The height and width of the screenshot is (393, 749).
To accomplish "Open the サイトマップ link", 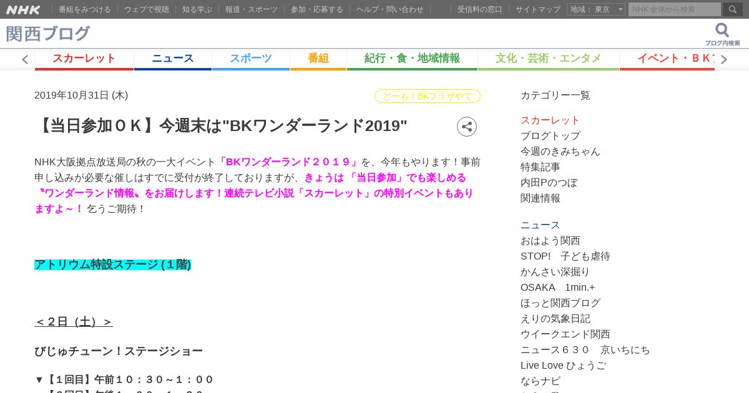I will pos(538,9).
